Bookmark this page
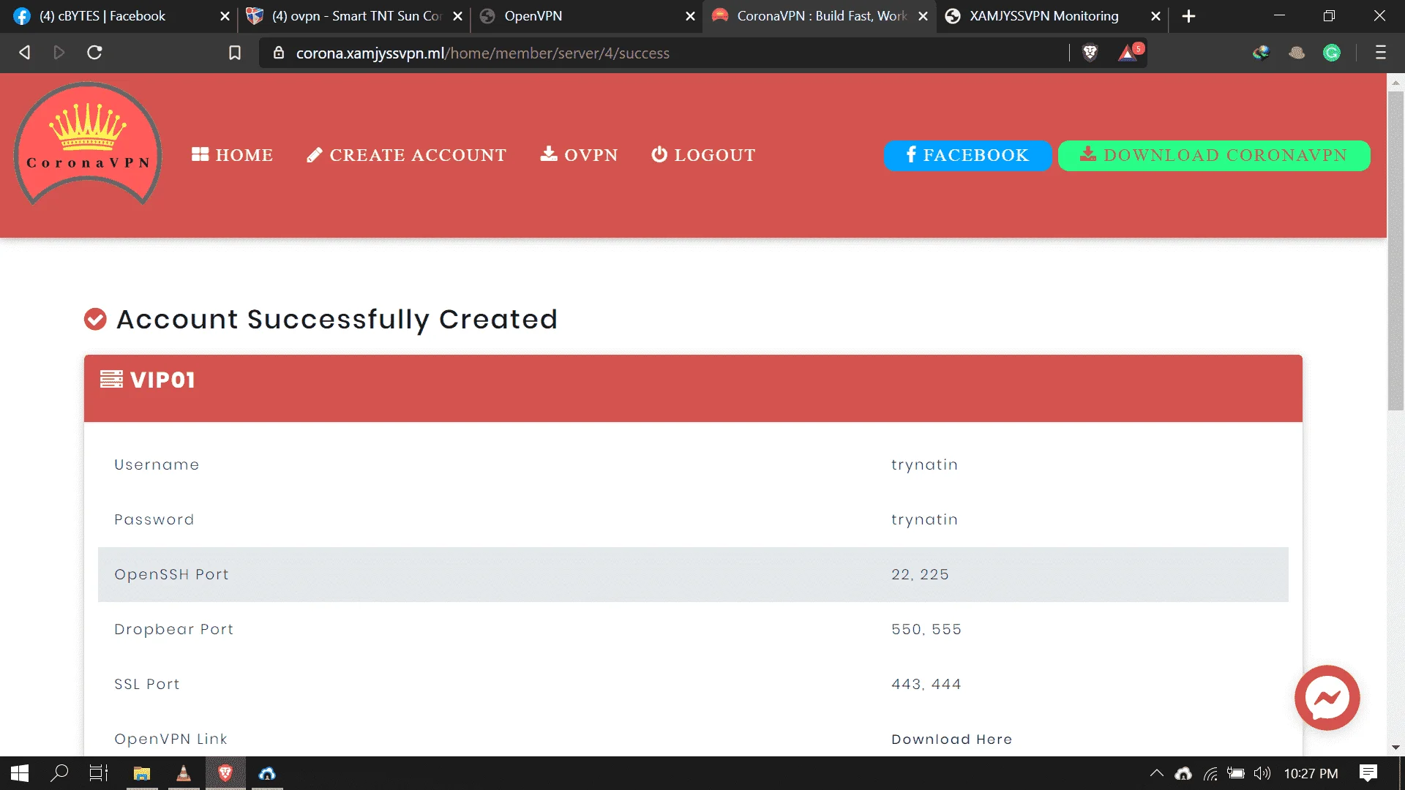The width and height of the screenshot is (1405, 790). click(x=235, y=53)
